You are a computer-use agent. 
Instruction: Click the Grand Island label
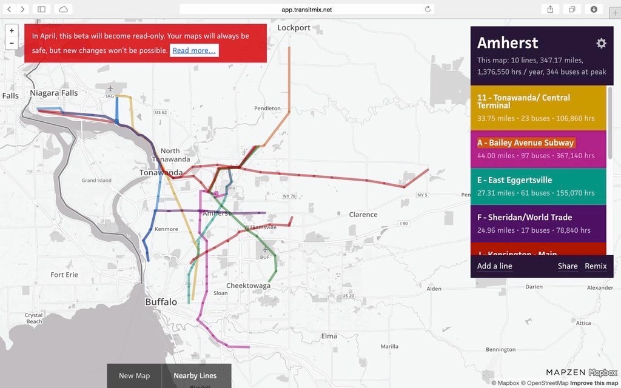pos(96,180)
